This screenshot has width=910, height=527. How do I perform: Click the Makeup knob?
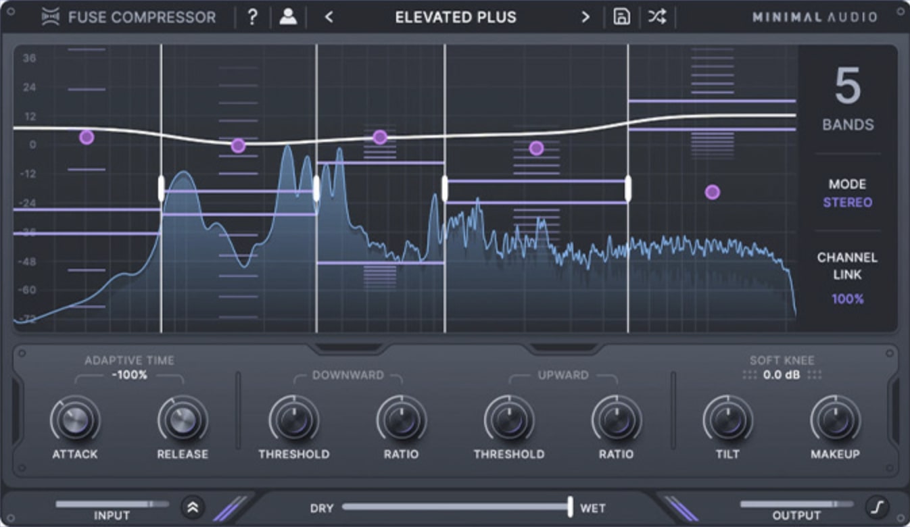coord(835,420)
